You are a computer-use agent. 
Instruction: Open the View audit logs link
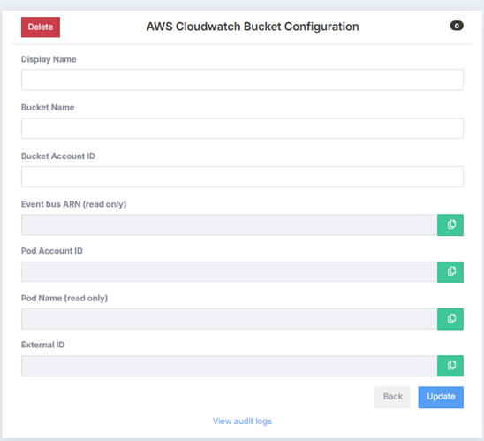tap(242, 422)
